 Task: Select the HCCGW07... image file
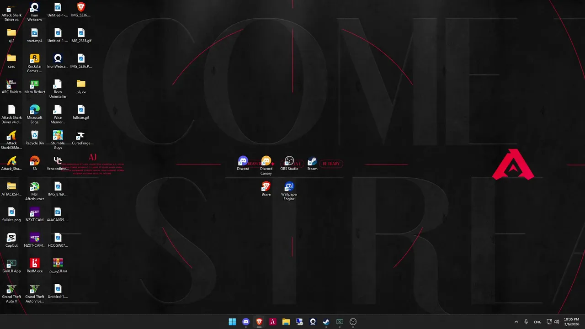pyautogui.click(x=58, y=240)
